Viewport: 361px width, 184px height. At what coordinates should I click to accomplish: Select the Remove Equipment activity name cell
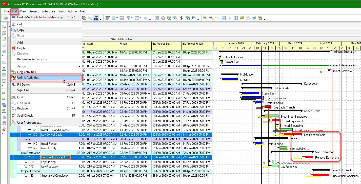pyautogui.click(x=55, y=157)
